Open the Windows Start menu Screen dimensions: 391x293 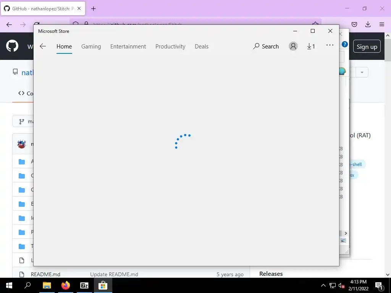coord(9,285)
